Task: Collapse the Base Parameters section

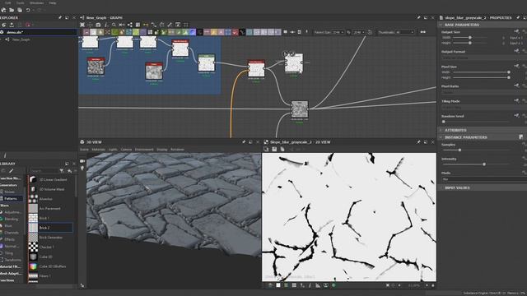Action: [441, 25]
